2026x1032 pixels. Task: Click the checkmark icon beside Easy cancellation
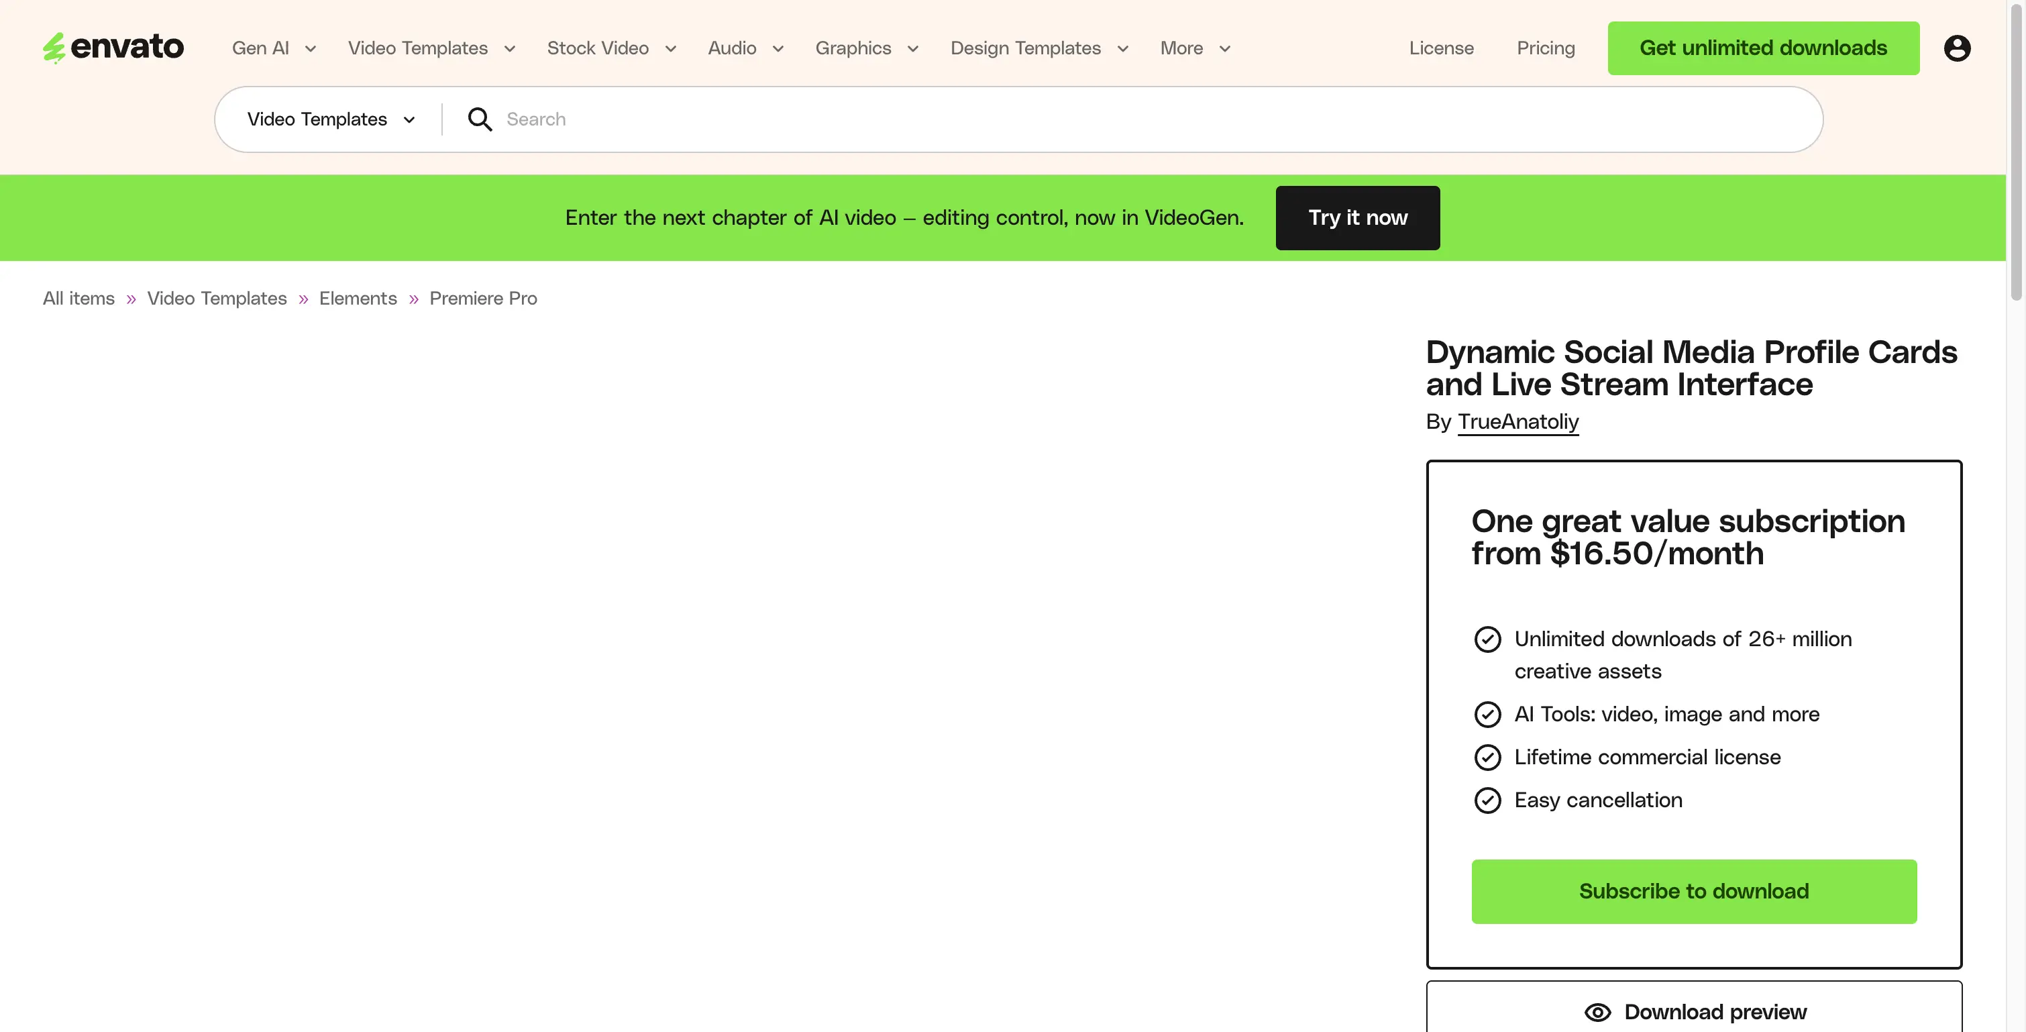tap(1487, 800)
